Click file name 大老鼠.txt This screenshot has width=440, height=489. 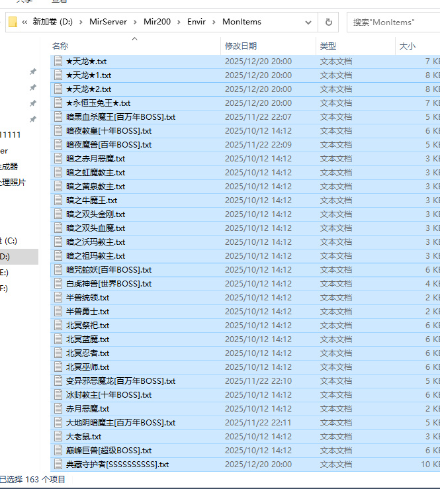coord(83,437)
